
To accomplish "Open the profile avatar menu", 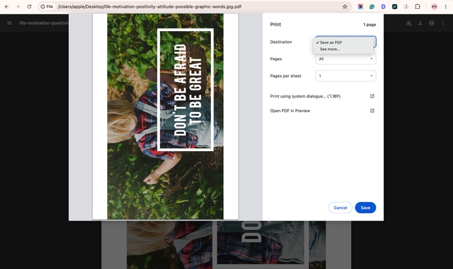I will click(434, 7).
